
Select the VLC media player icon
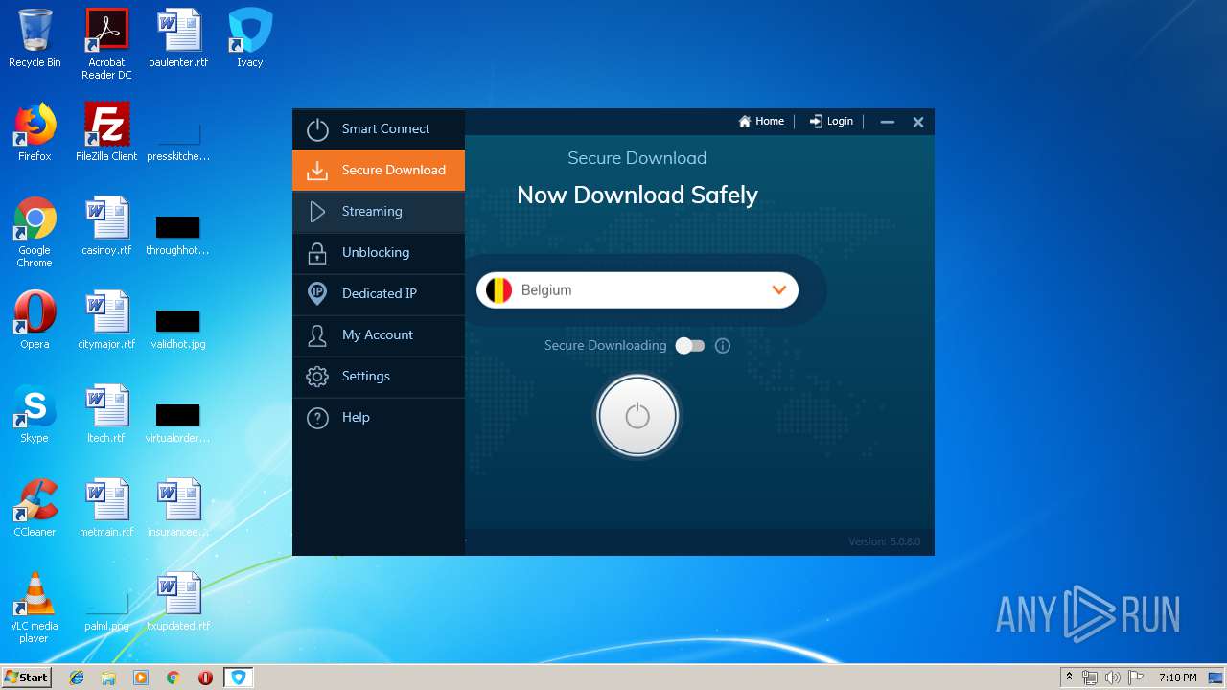35,609
